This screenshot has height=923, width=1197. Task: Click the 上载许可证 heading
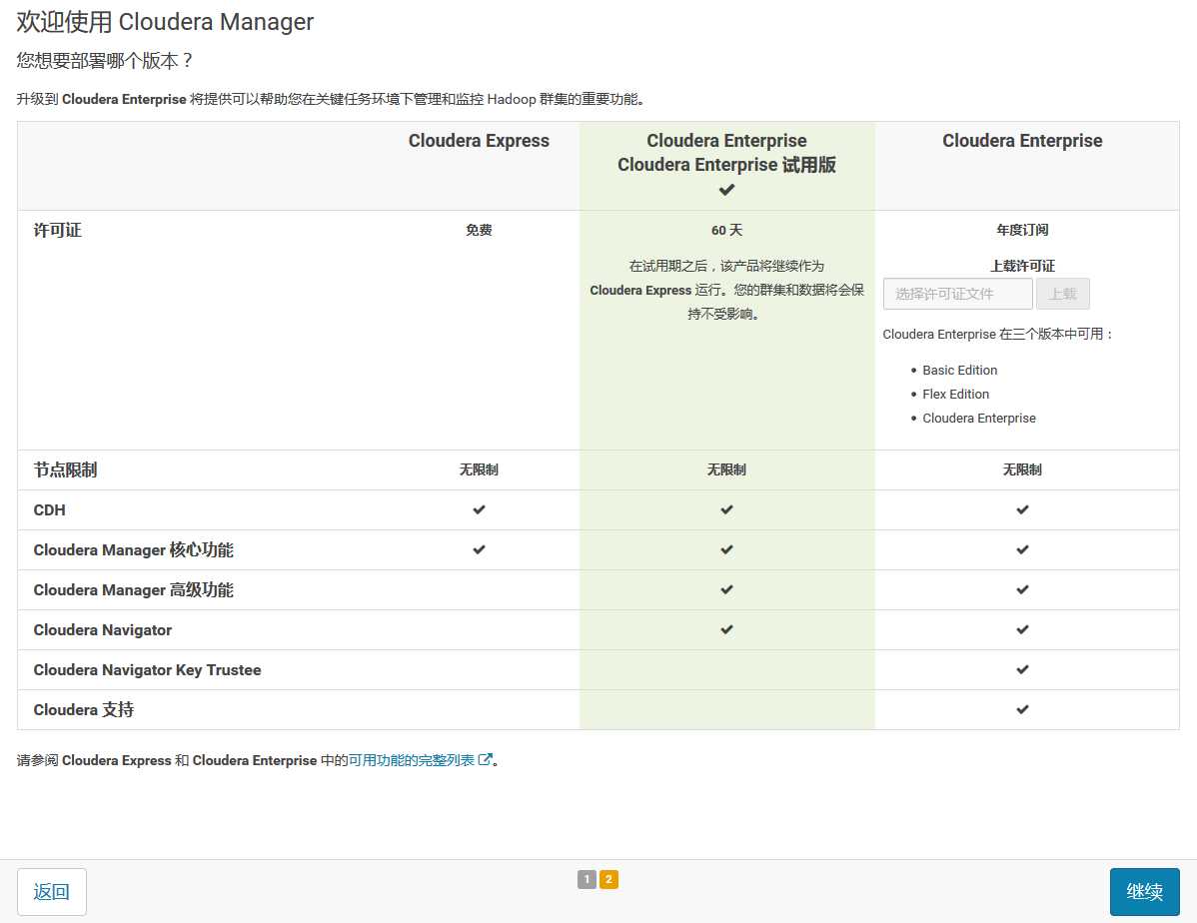1022,266
